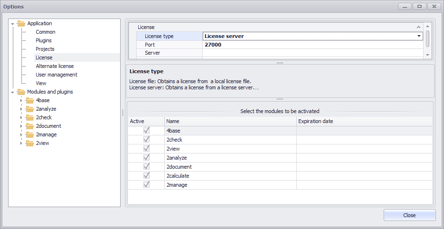Click the 2document folder icon in tree
The image size is (444, 229).
pos(30,126)
